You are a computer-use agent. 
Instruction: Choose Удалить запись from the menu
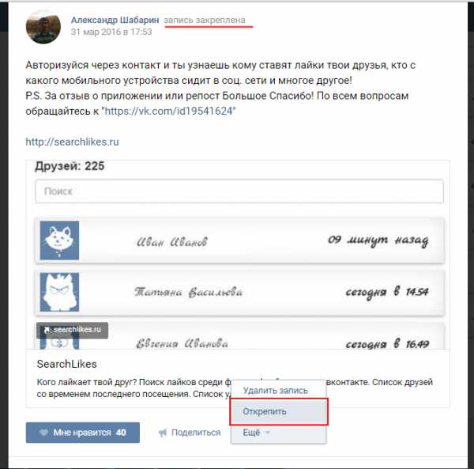(276, 391)
